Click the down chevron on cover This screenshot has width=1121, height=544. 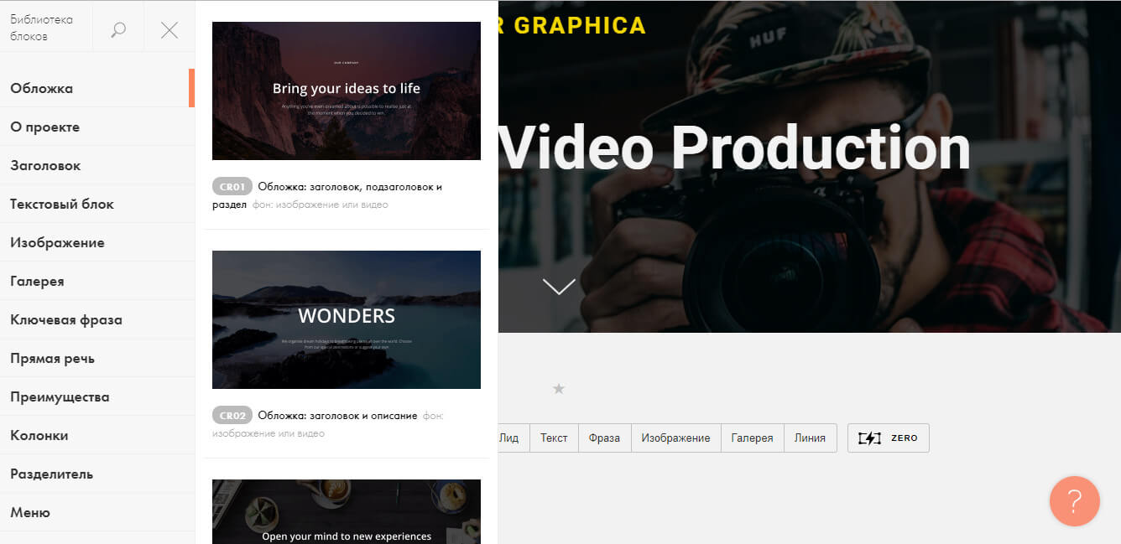(x=559, y=286)
